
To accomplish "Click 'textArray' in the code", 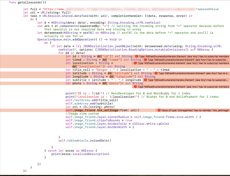I will click(82, 100).
